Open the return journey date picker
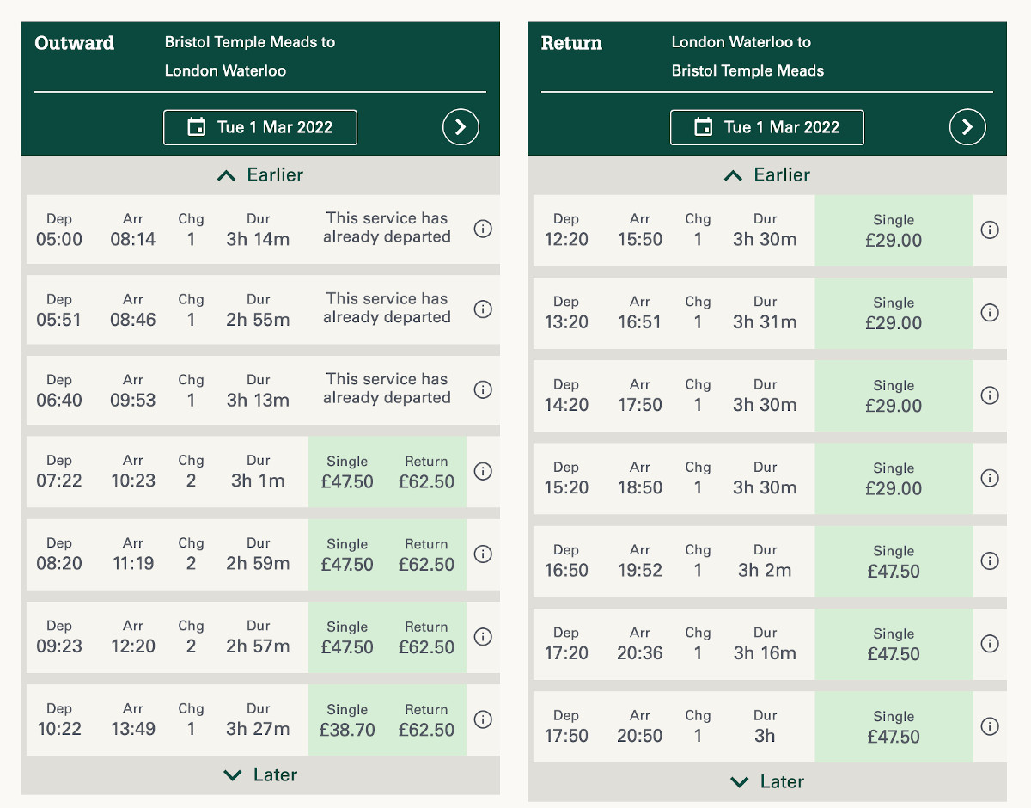1031x808 pixels. coord(767,127)
